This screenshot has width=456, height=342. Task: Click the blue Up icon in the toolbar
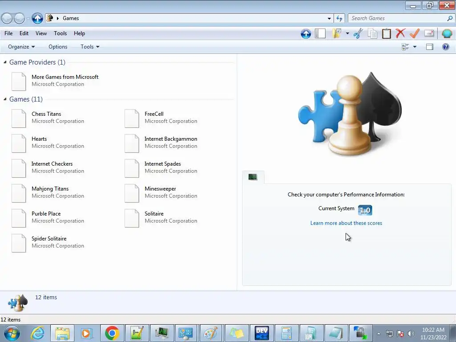(x=305, y=33)
